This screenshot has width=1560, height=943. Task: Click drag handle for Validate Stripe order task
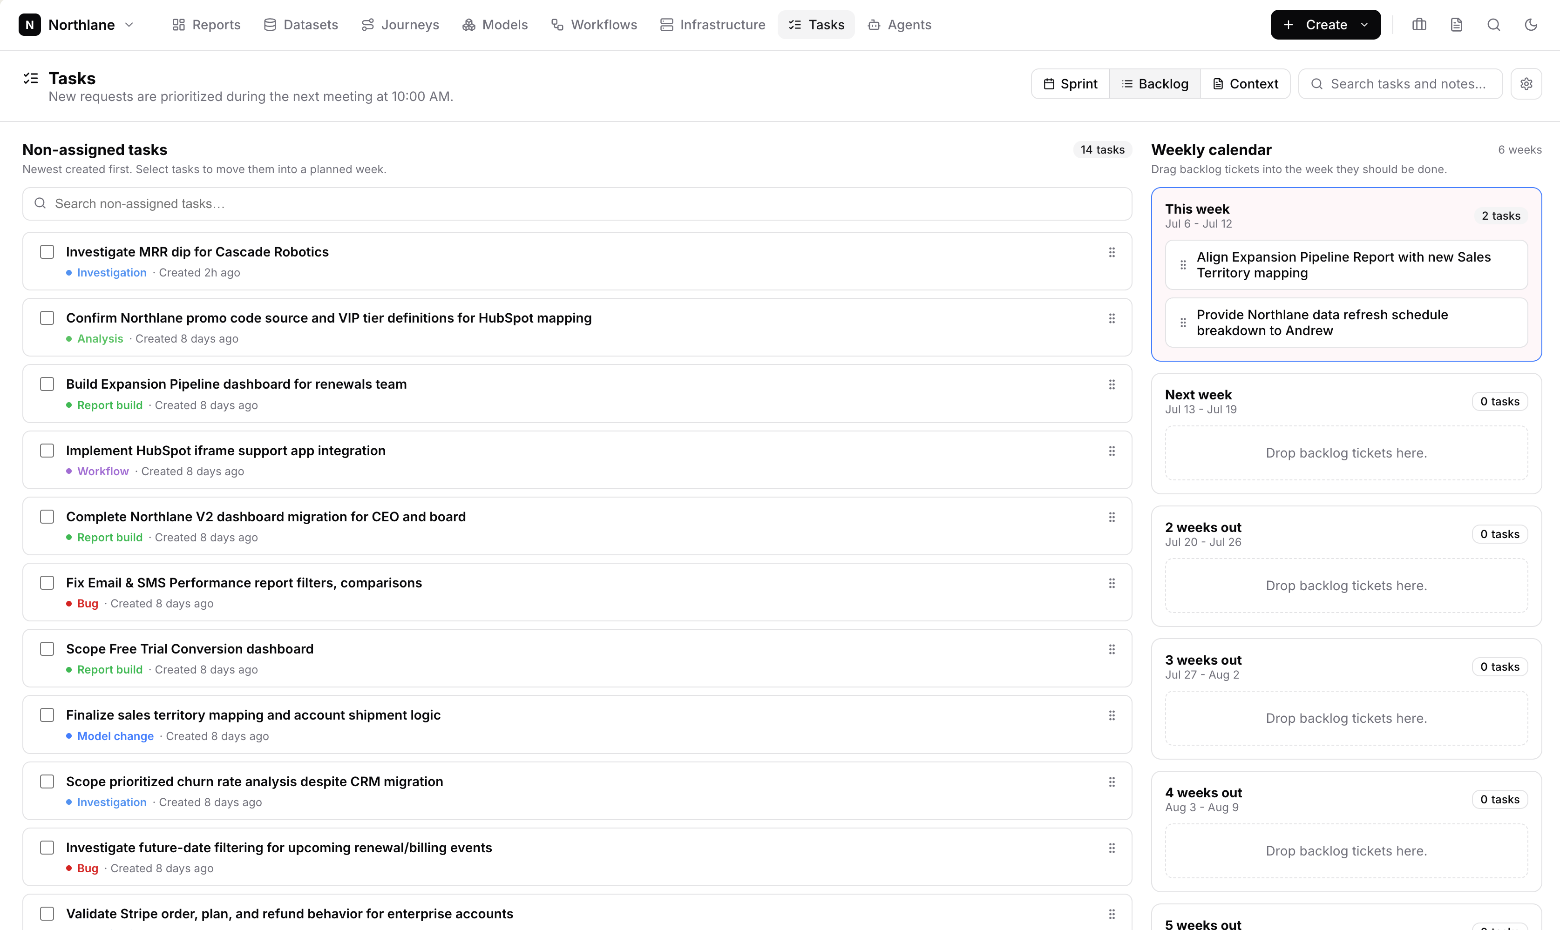pos(1112,915)
